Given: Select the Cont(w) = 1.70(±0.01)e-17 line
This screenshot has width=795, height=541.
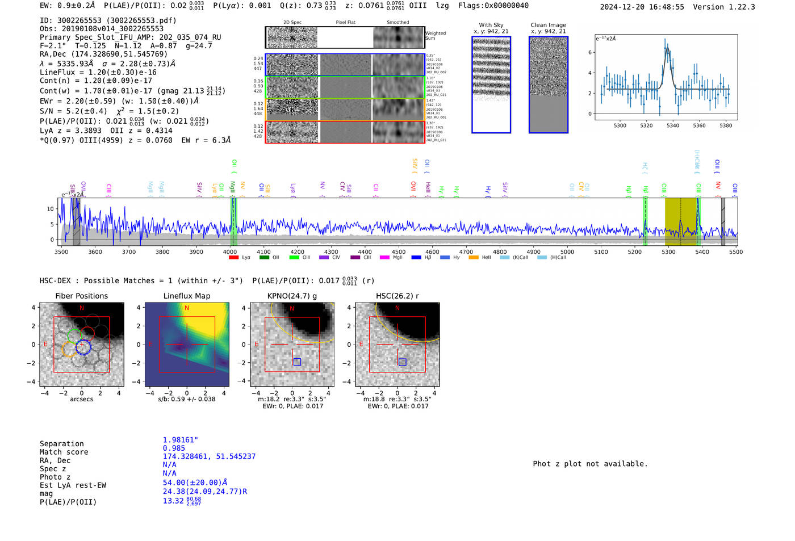Looking at the screenshot, I should tap(132, 91).
